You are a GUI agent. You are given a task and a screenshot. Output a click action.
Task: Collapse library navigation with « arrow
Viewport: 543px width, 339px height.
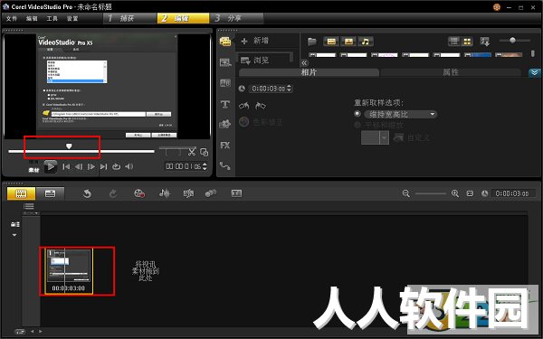[x=304, y=63]
